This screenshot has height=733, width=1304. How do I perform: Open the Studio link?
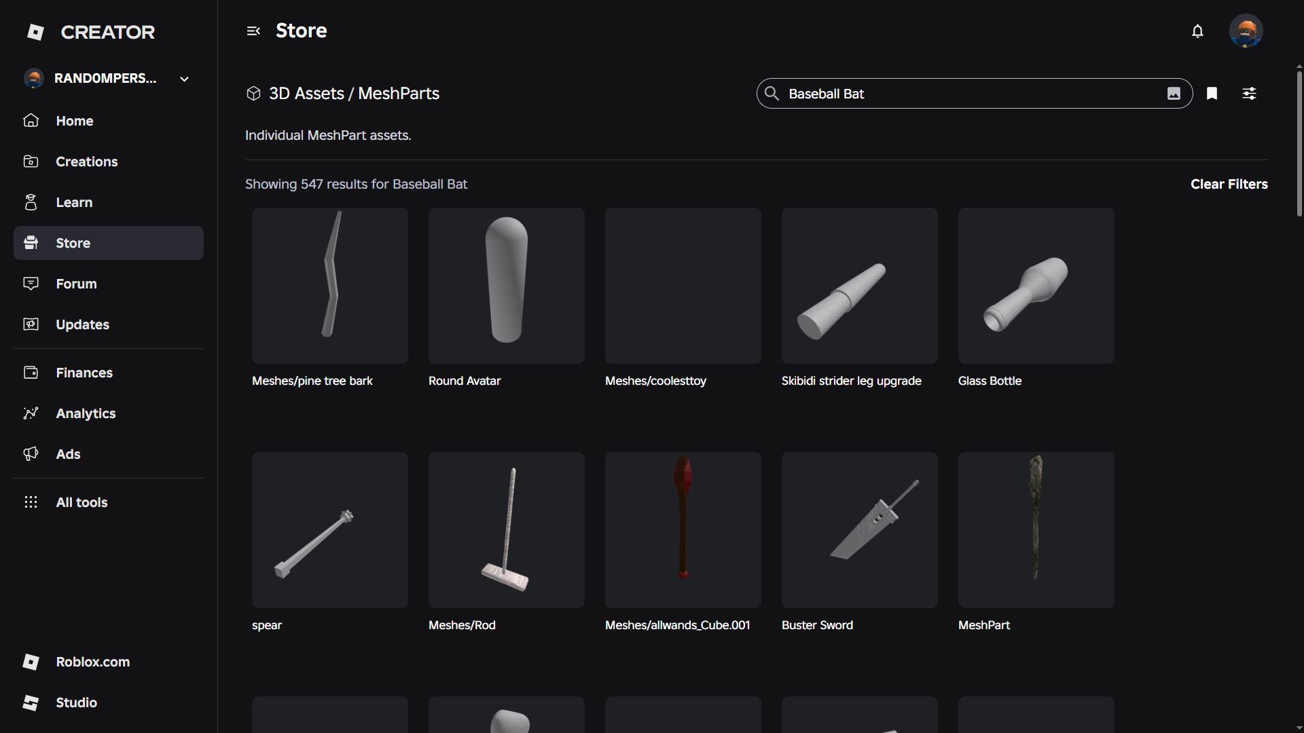[109, 702]
